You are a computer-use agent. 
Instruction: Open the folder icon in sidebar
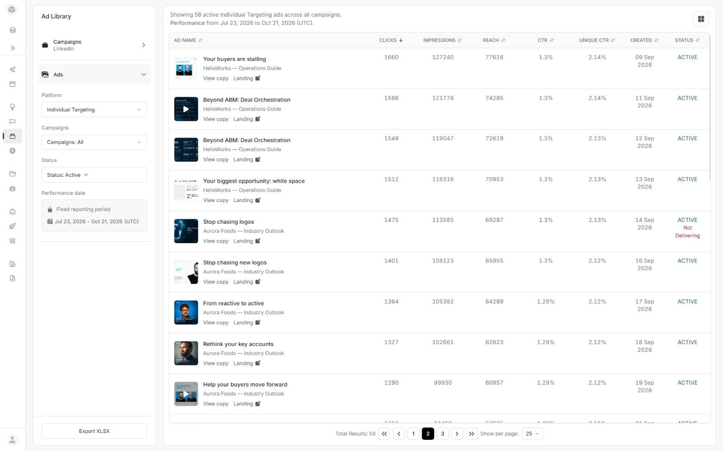tap(13, 174)
